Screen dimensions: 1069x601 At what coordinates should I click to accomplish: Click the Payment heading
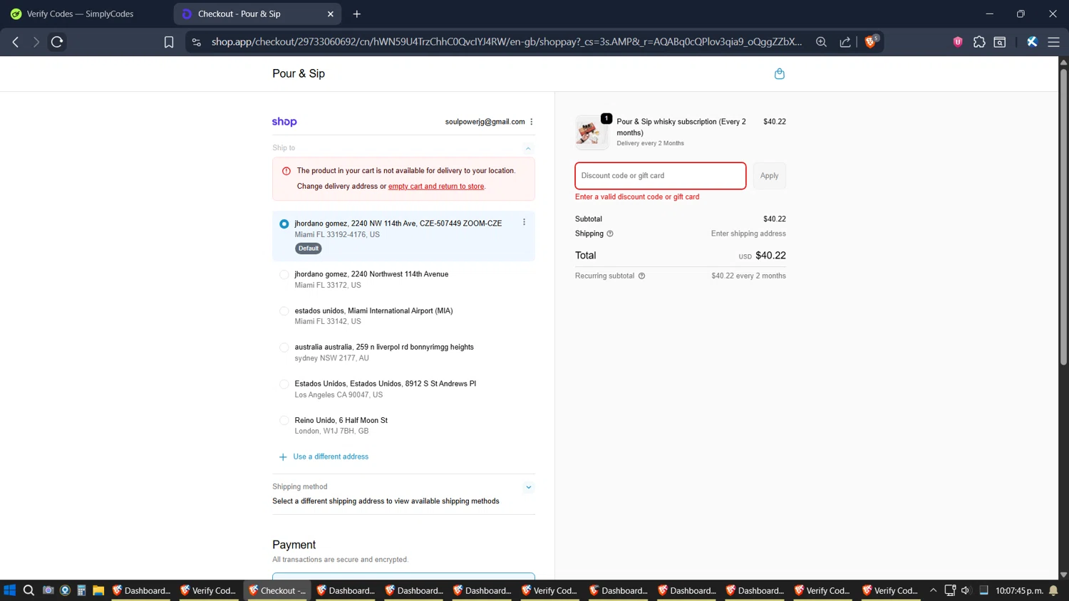[294, 545]
